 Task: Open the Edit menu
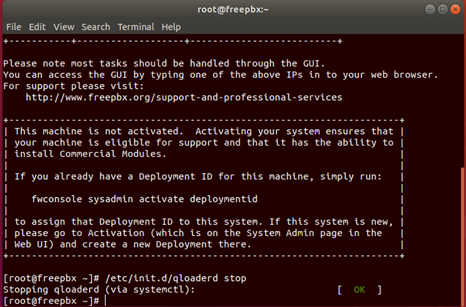click(37, 27)
